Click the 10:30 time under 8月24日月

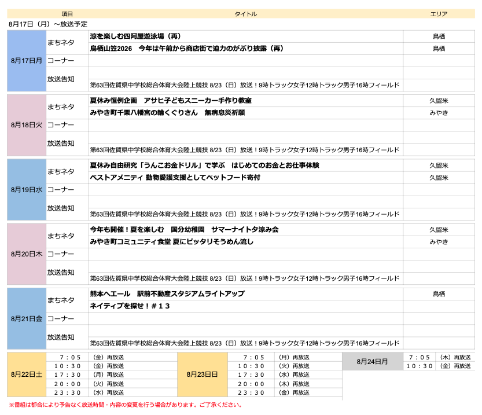click(420, 366)
